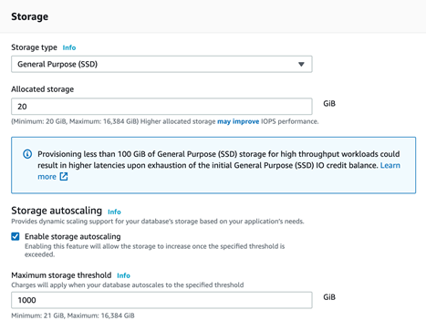The image size is (426, 331).
Task: Click GiB unit beside Maximum storage threshold
Action: (329, 297)
